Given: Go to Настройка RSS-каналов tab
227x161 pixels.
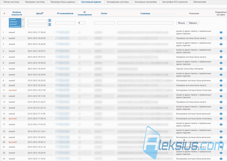Looking at the screenshot, I should tap(175, 2).
